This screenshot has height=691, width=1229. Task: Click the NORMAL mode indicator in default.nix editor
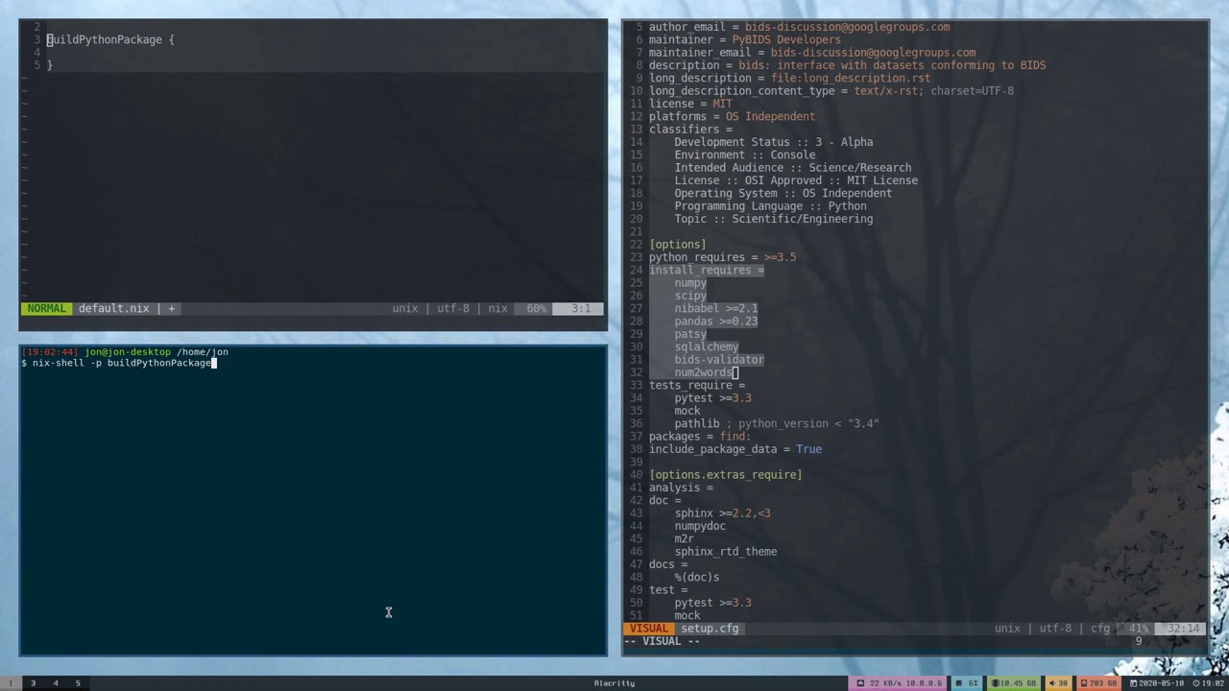click(47, 309)
